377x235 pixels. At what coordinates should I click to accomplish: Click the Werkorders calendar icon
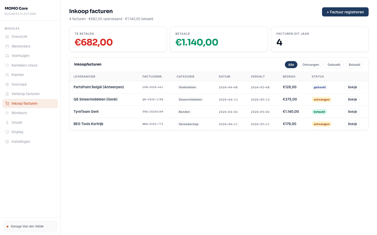click(7, 46)
